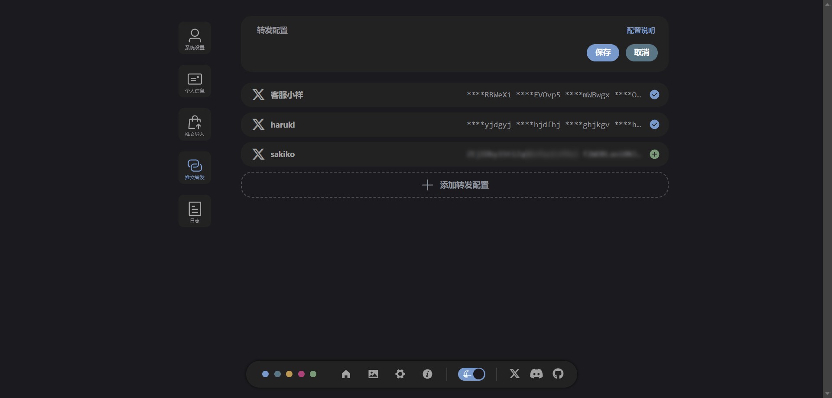The width and height of the screenshot is (832, 398).
Task: Open the image gallery icon in dock
Action: [x=373, y=374]
